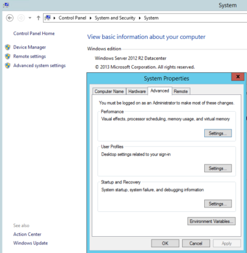Open Environment Variables dialog
This screenshot has width=247, height=253.
(x=211, y=221)
